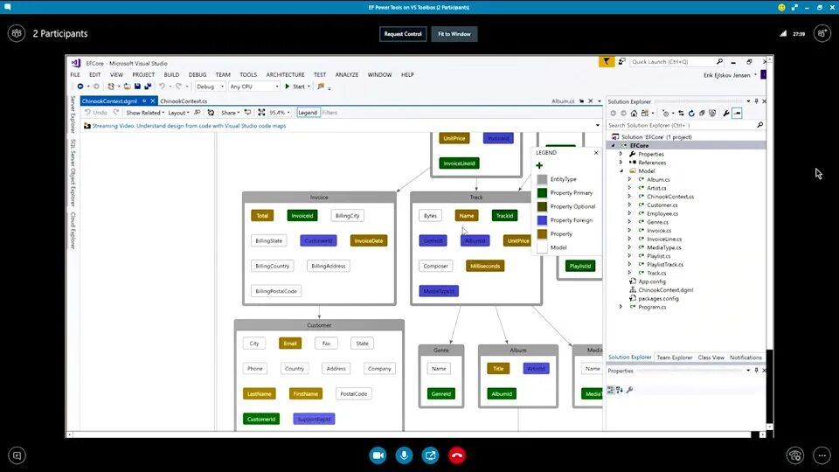Open the Share dropdown
The image size is (839, 472).
pos(231,113)
